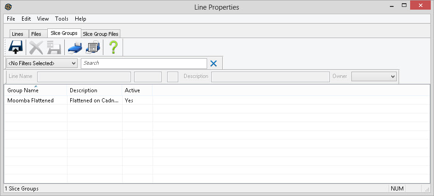Image resolution: width=434 pixels, height=196 pixels.
Task: Switch to the Slice Group Files tab
Action: [101, 34]
